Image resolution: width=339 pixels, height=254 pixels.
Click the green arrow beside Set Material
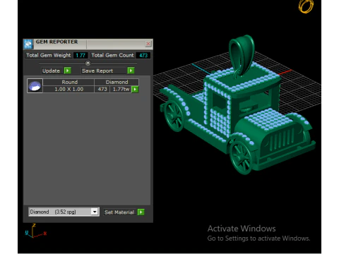141,212
